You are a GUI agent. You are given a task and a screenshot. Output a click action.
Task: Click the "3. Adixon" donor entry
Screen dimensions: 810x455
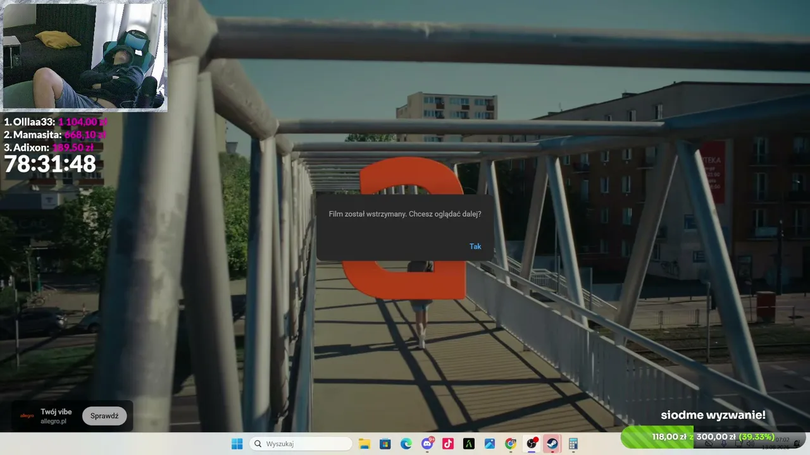(49, 147)
